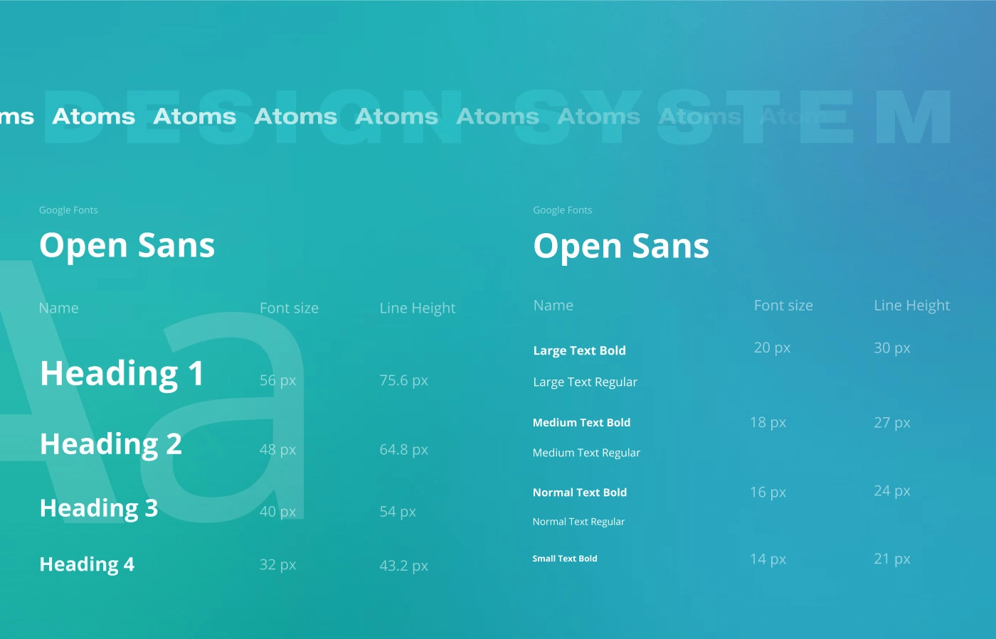996x639 pixels.
Task: Click the "Large Text Regular" label
Action: coord(586,382)
